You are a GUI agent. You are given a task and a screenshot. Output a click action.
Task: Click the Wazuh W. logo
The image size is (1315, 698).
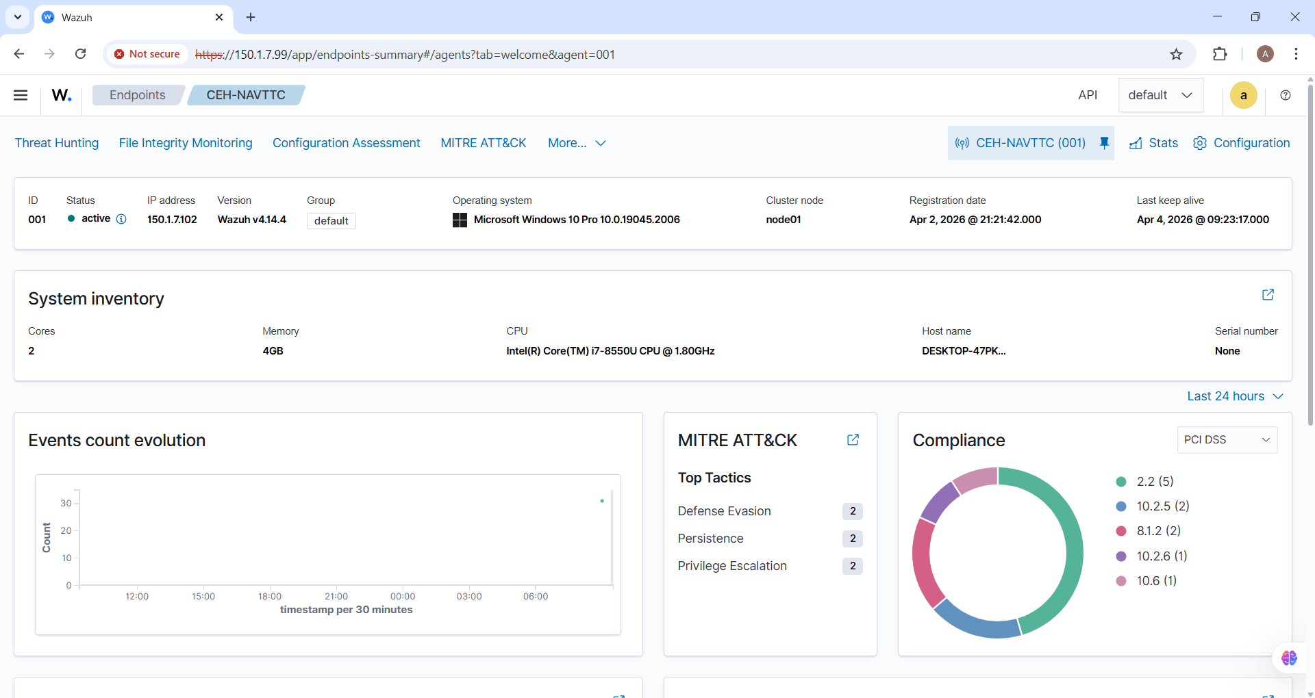[x=62, y=95]
